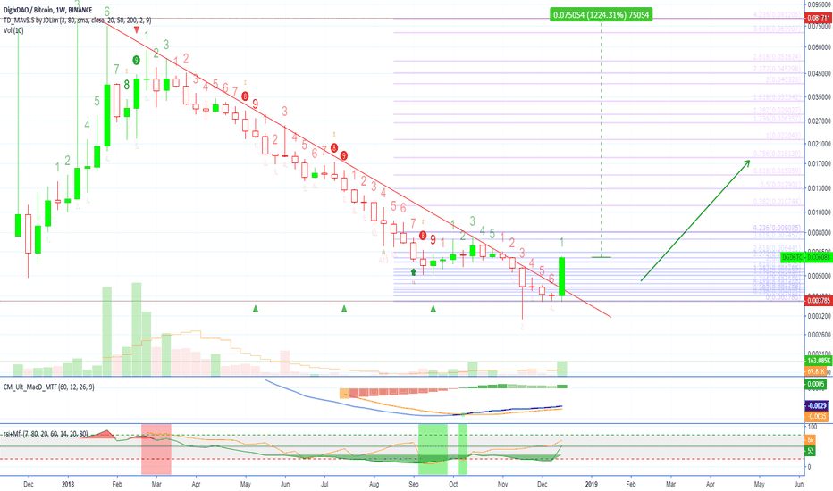Select the red circled 8 marker near September
The image size is (833, 491).
click(423, 235)
